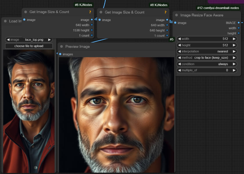This screenshot has width=244, height=174.
Task: Click the 1 count output socket of #6 node
Action: pyautogui.click(x=92, y=35)
